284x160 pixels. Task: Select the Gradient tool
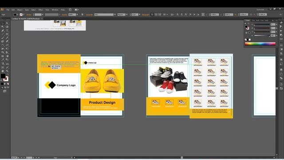point(7,56)
